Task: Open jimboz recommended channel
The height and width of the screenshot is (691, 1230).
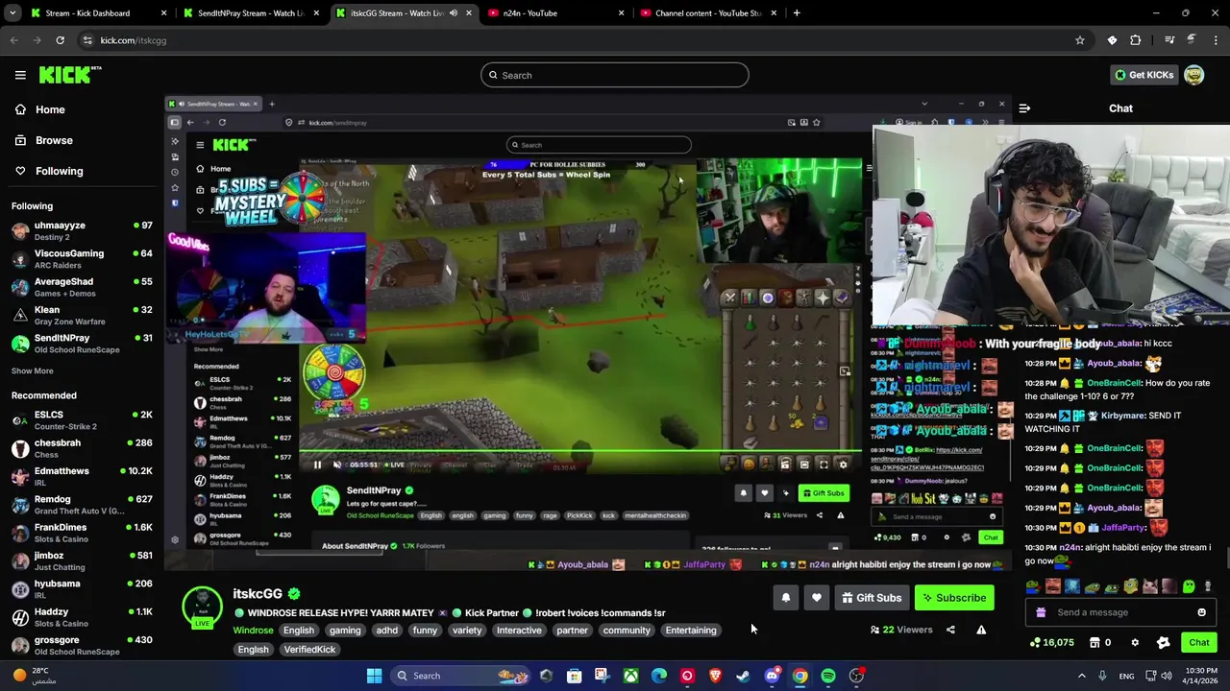Action: 82,560
